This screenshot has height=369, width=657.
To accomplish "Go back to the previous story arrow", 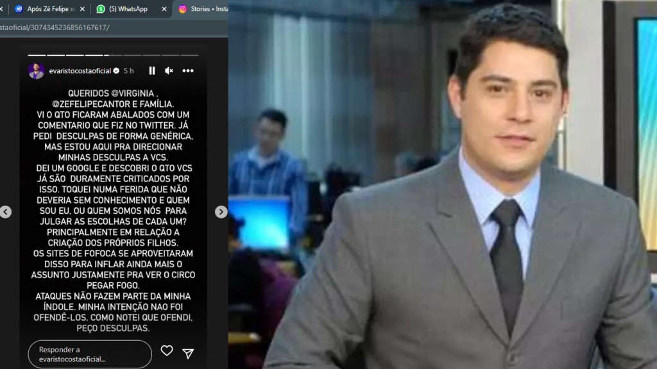I will tap(6, 212).
